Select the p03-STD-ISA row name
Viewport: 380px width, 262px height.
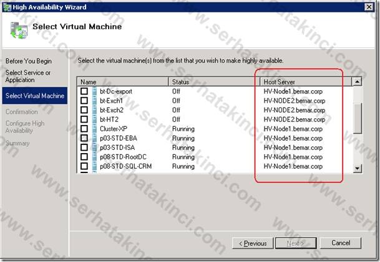point(117,147)
